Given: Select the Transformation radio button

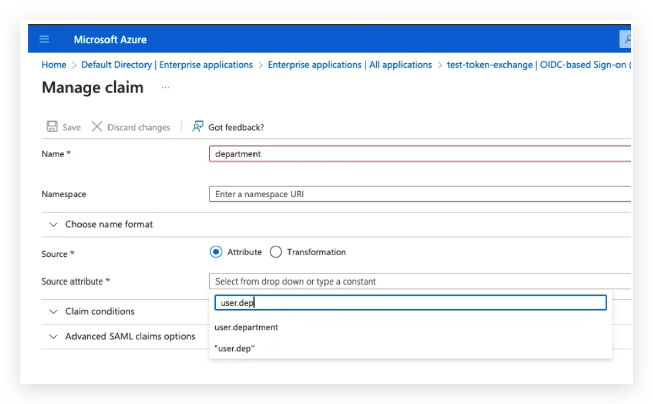Looking at the screenshot, I should click(276, 252).
